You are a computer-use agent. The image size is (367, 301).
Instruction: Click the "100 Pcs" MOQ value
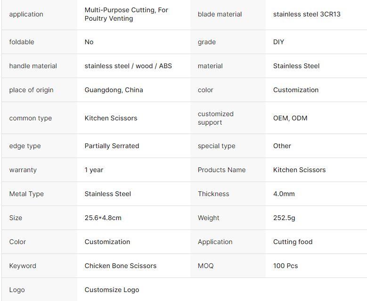pyautogui.click(x=285, y=266)
